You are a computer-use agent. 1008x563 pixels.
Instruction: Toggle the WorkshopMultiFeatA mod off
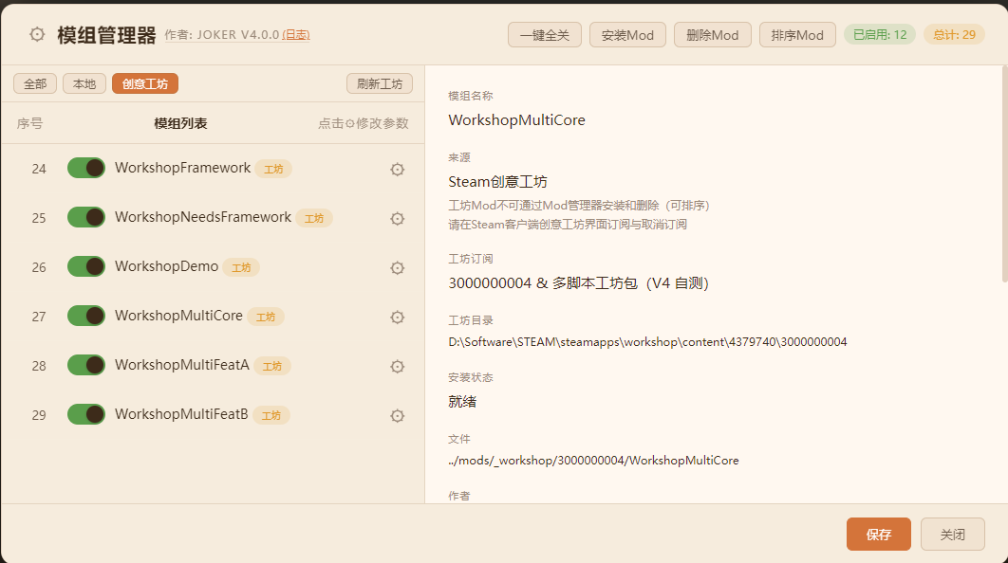[x=86, y=365]
